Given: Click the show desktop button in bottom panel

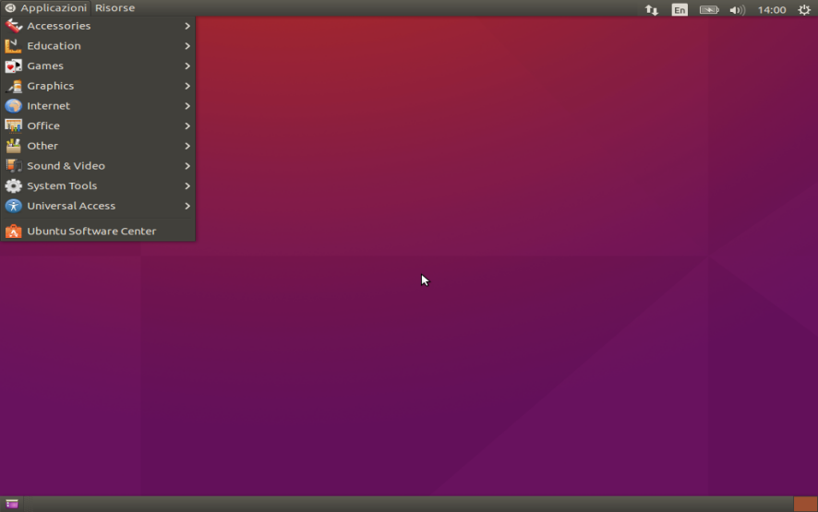Looking at the screenshot, I should (12, 505).
